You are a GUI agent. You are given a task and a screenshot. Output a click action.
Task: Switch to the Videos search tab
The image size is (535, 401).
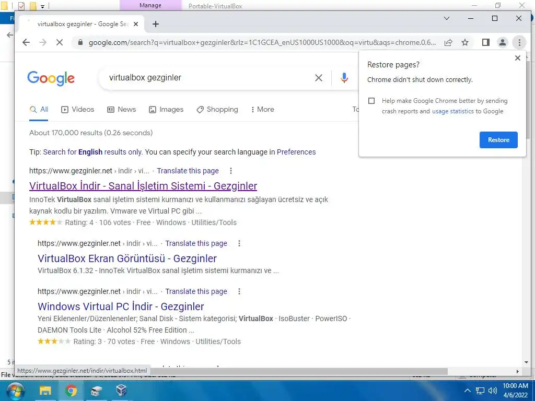(77, 110)
